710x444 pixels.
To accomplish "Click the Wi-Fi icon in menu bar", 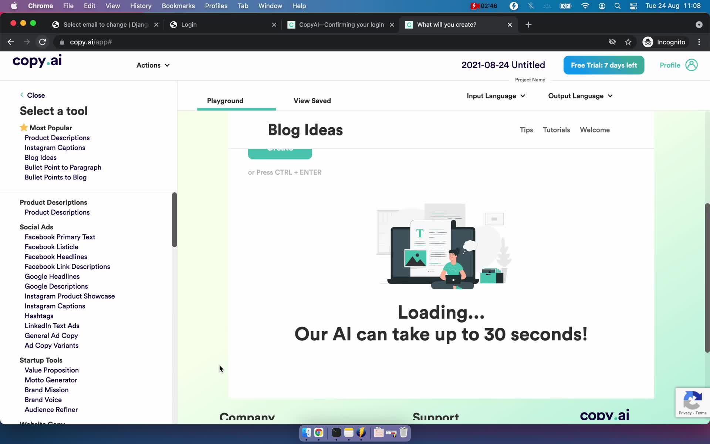I will (585, 6).
